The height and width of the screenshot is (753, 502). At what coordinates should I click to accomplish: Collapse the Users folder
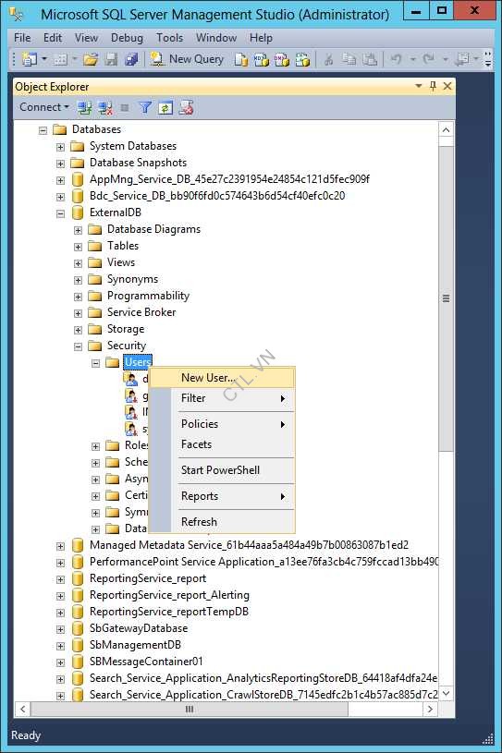coord(95,363)
